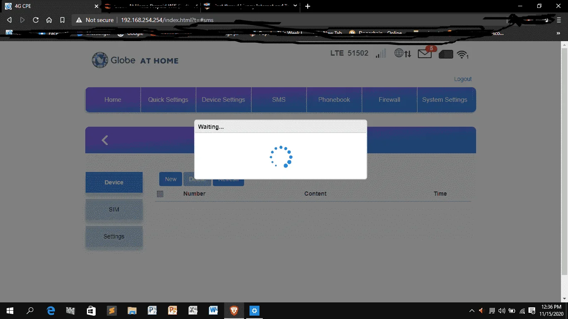Open the Home menu tab
Viewport: 568px width, 319px height.
click(x=113, y=100)
